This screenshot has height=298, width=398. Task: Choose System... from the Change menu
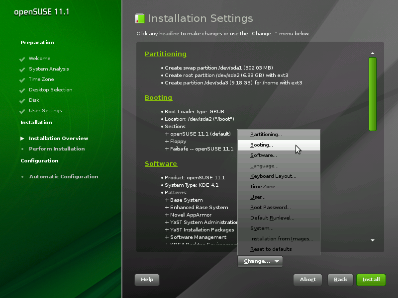[x=279, y=228]
